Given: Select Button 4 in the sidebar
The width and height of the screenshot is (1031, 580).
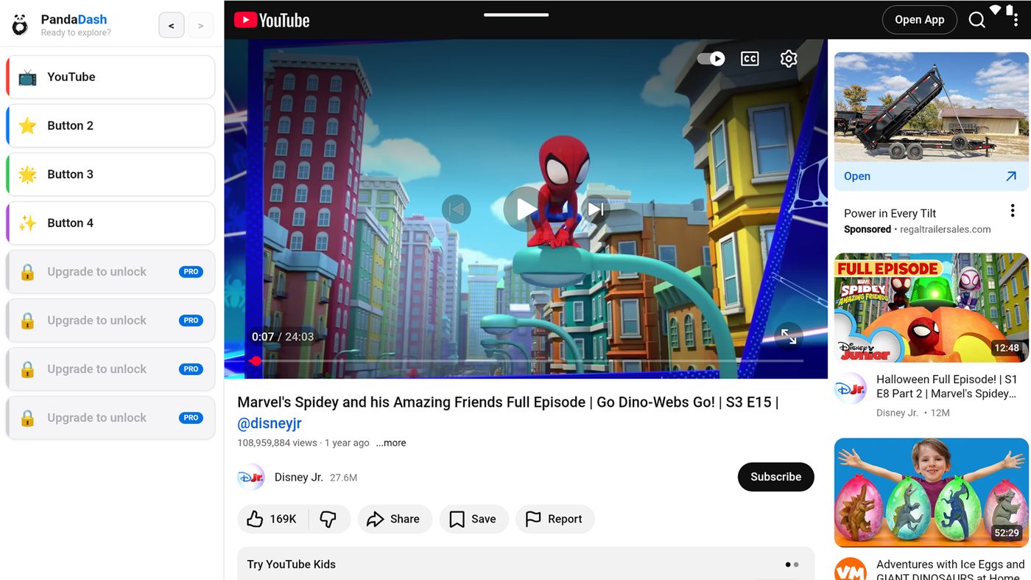Looking at the screenshot, I should pos(110,223).
